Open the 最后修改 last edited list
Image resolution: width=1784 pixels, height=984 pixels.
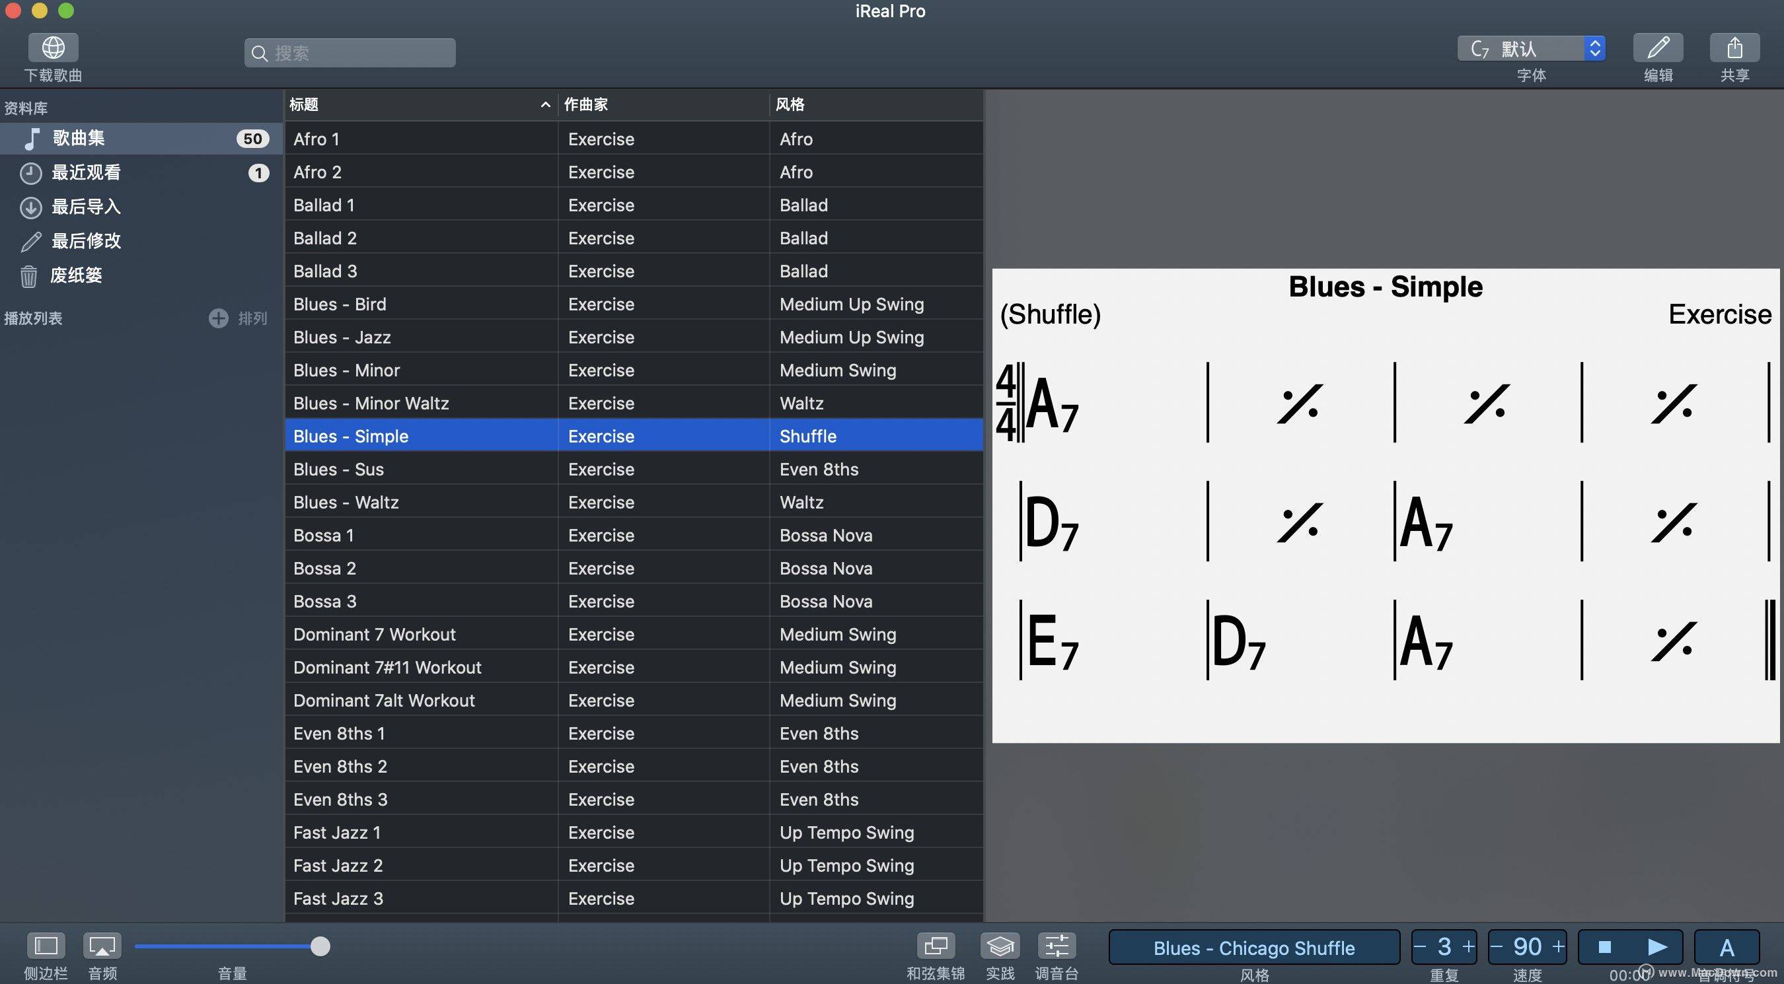(x=141, y=241)
